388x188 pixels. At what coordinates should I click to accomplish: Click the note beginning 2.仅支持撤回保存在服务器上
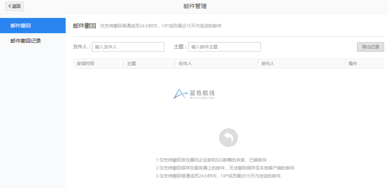pyautogui.click(x=225, y=168)
